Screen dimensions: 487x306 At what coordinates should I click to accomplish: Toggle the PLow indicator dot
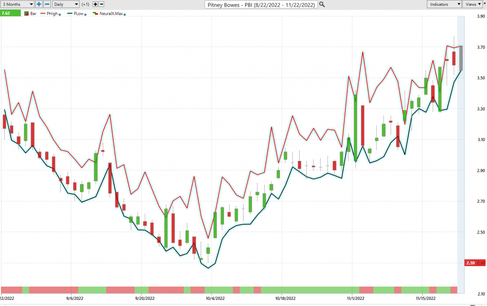tap(86, 15)
